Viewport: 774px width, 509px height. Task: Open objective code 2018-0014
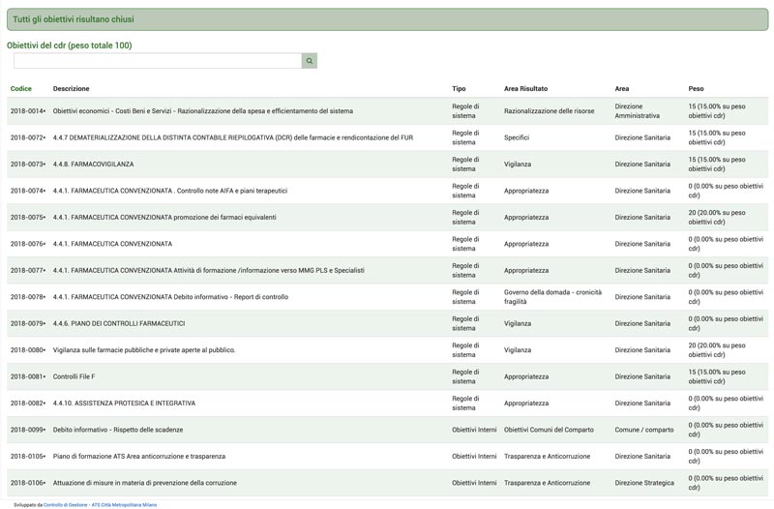pyautogui.click(x=28, y=111)
